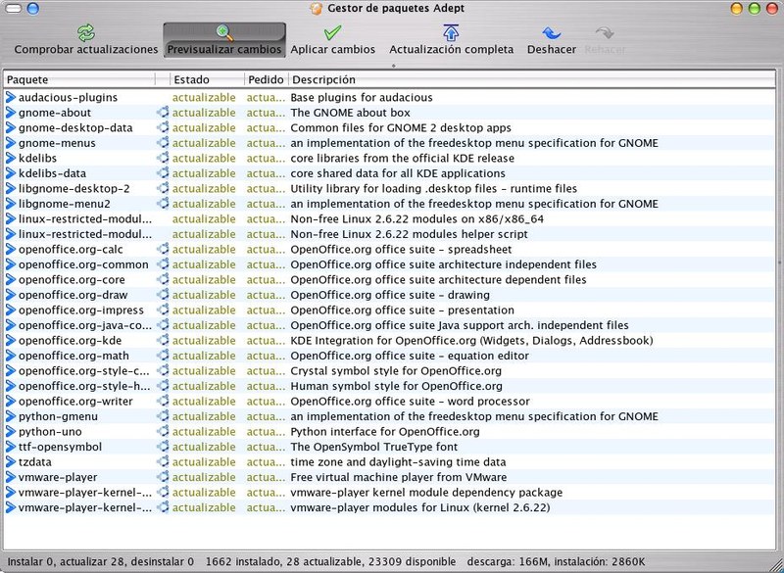Click 'Non-free Linux 2.6.22 modules helper script'
Image resolution: width=784 pixels, height=573 pixels.
coord(409,234)
